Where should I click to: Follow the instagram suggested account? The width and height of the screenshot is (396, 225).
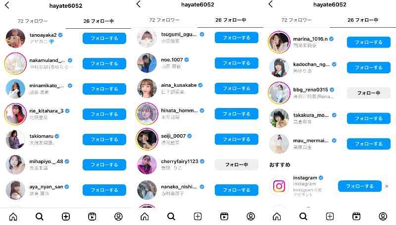pos(360,186)
